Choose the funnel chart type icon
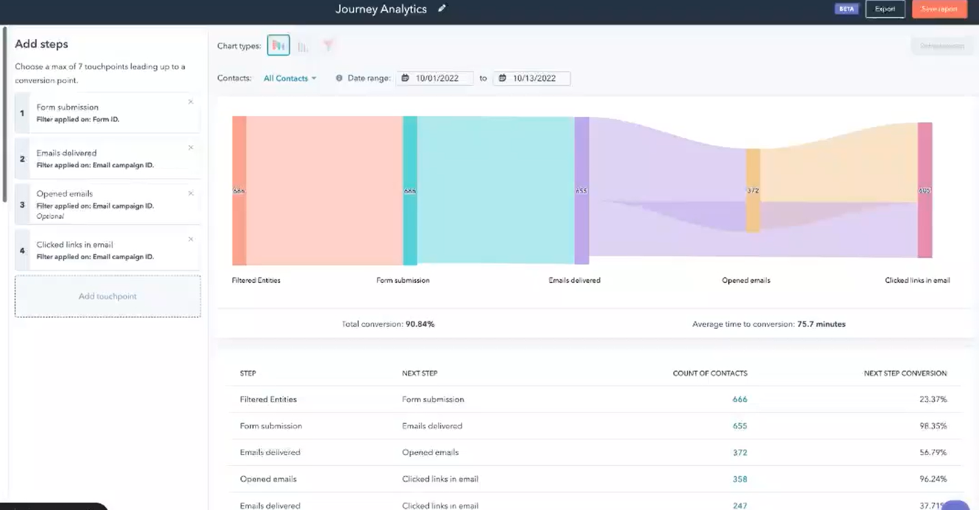The image size is (979, 510). point(328,46)
